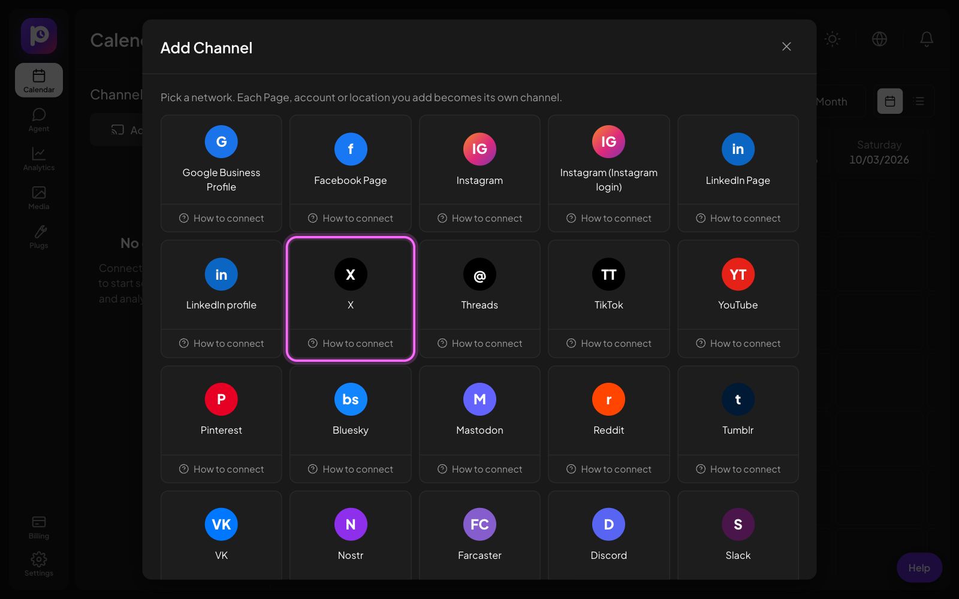
Task: Switch to list view
Action: coord(919,101)
